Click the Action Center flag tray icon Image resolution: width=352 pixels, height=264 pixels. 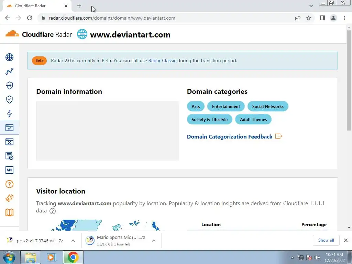309,257
